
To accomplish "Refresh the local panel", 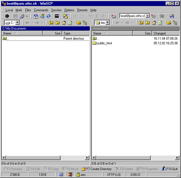I will (x=70, y=23).
